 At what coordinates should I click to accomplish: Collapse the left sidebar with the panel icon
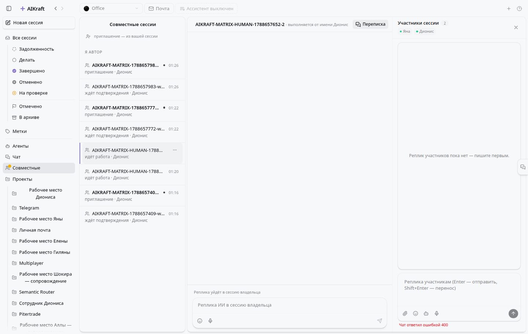click(x=9, y=8)
